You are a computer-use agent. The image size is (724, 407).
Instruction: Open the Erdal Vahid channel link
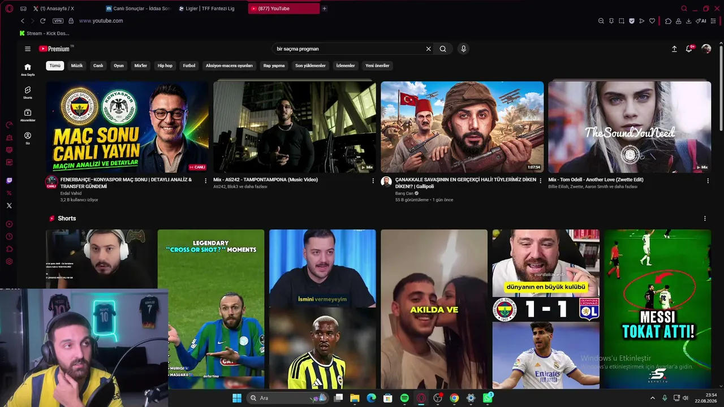click(71, 193)
